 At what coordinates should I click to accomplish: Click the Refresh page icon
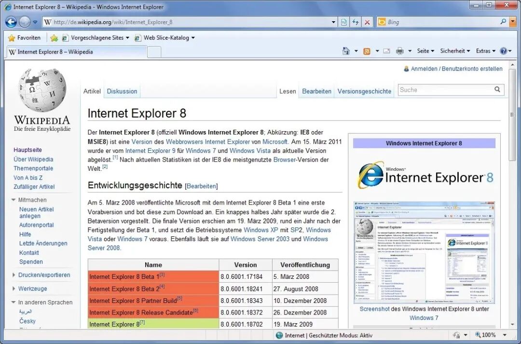tap(356, 22)
